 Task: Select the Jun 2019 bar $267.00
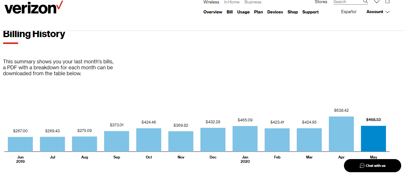click(20, 144)
